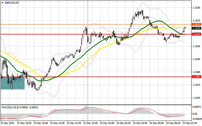This screenshot has width=202, height=126.
Task: Select the teal shaded rectangle on chart
Action: tap(13, 83)
